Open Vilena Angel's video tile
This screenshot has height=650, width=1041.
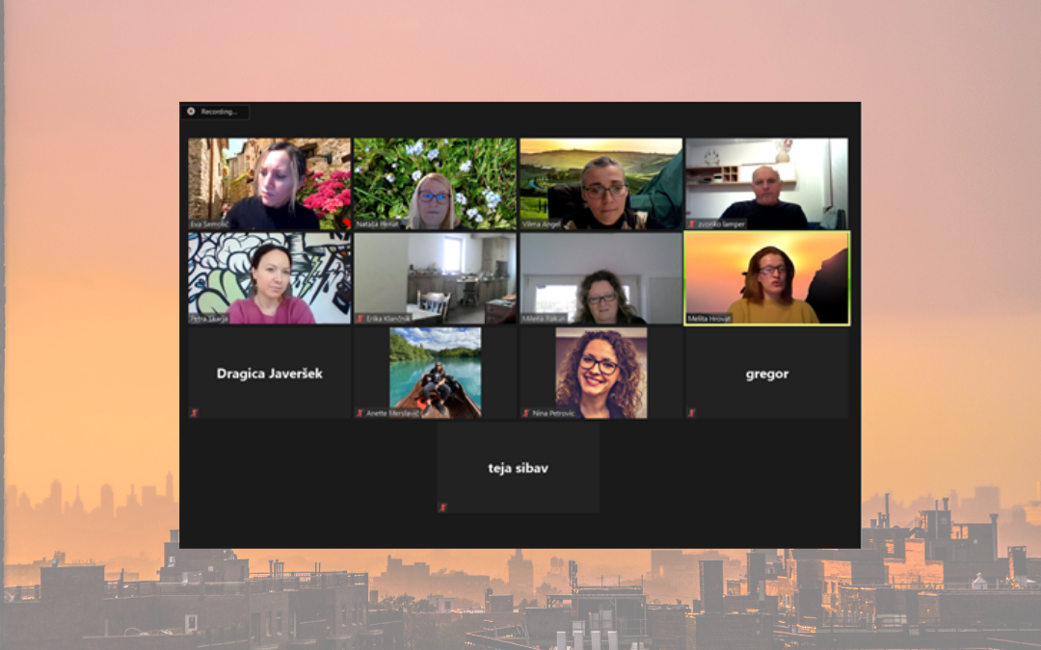(x=601, y=183)
